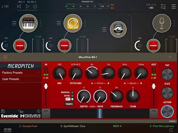Screen dimensions: 178x133
Task: Start recording with the record button
Action: point(35,6)
